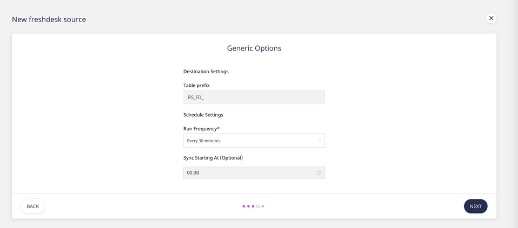Screen dimensions: 518x228
Task: Click the chevron arrow in Run Frequency
Action: click(x=319, y=141)
